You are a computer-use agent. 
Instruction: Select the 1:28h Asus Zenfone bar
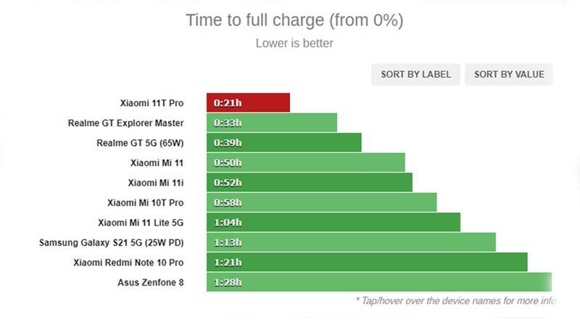[378, 282]
